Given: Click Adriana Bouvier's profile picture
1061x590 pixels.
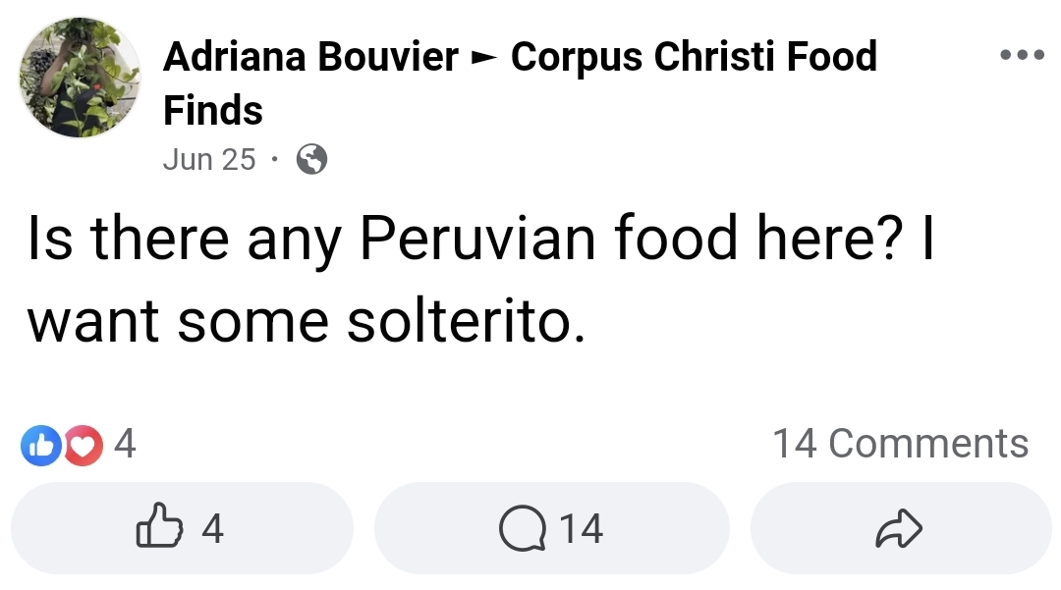Looking at the screenshot, I should tap(80, 78).
